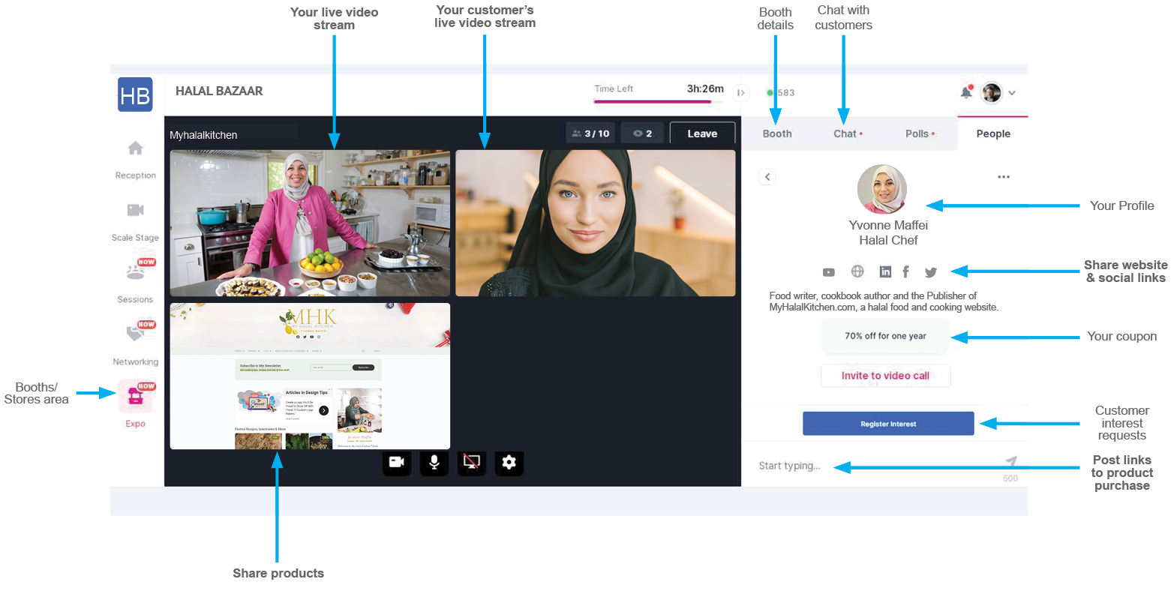Open the notifications bell

966,92
